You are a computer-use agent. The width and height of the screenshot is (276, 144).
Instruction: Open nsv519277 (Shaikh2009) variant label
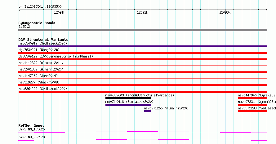tap(39, 82)
